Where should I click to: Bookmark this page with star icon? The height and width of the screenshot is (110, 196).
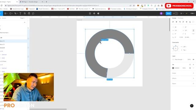[134, 5]
